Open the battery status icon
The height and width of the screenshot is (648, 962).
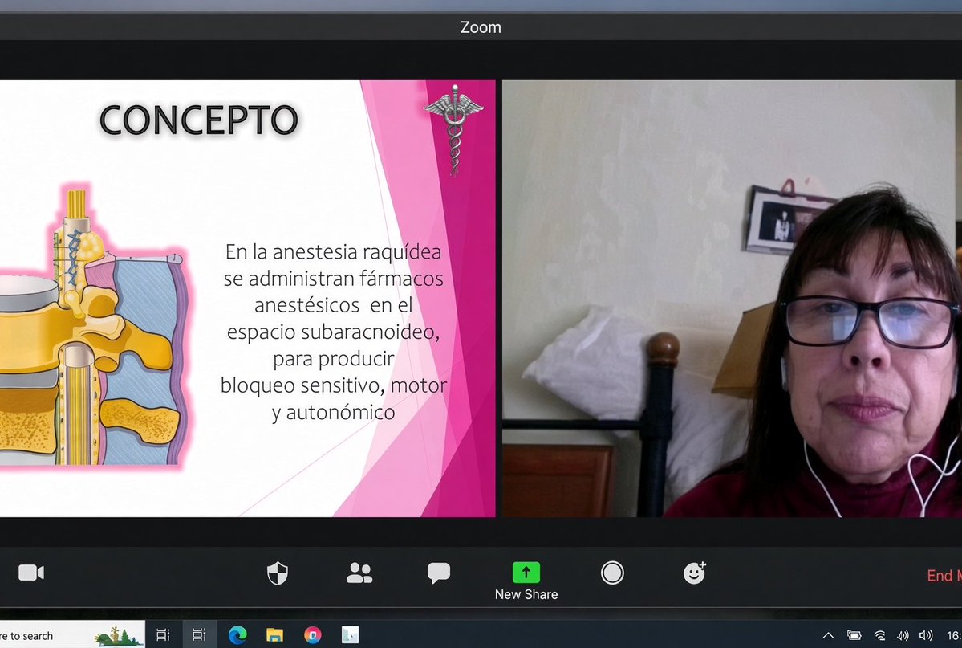[x=854, y=635]
